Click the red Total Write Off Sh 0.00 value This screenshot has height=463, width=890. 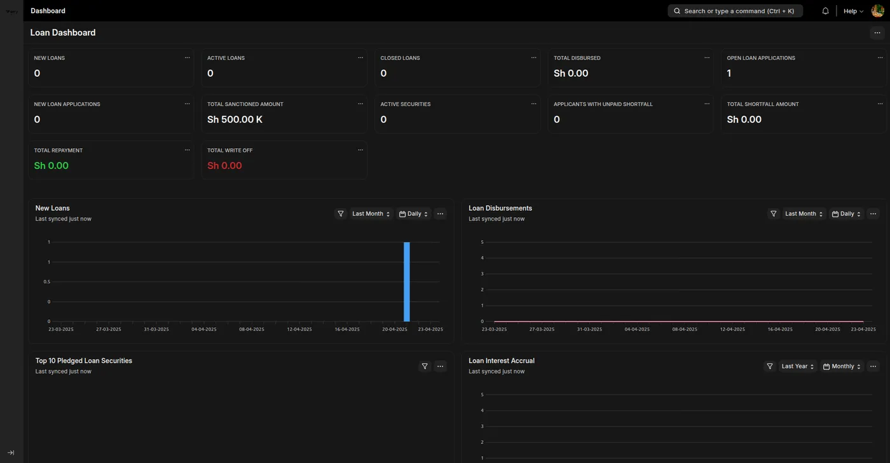point(224,166)
